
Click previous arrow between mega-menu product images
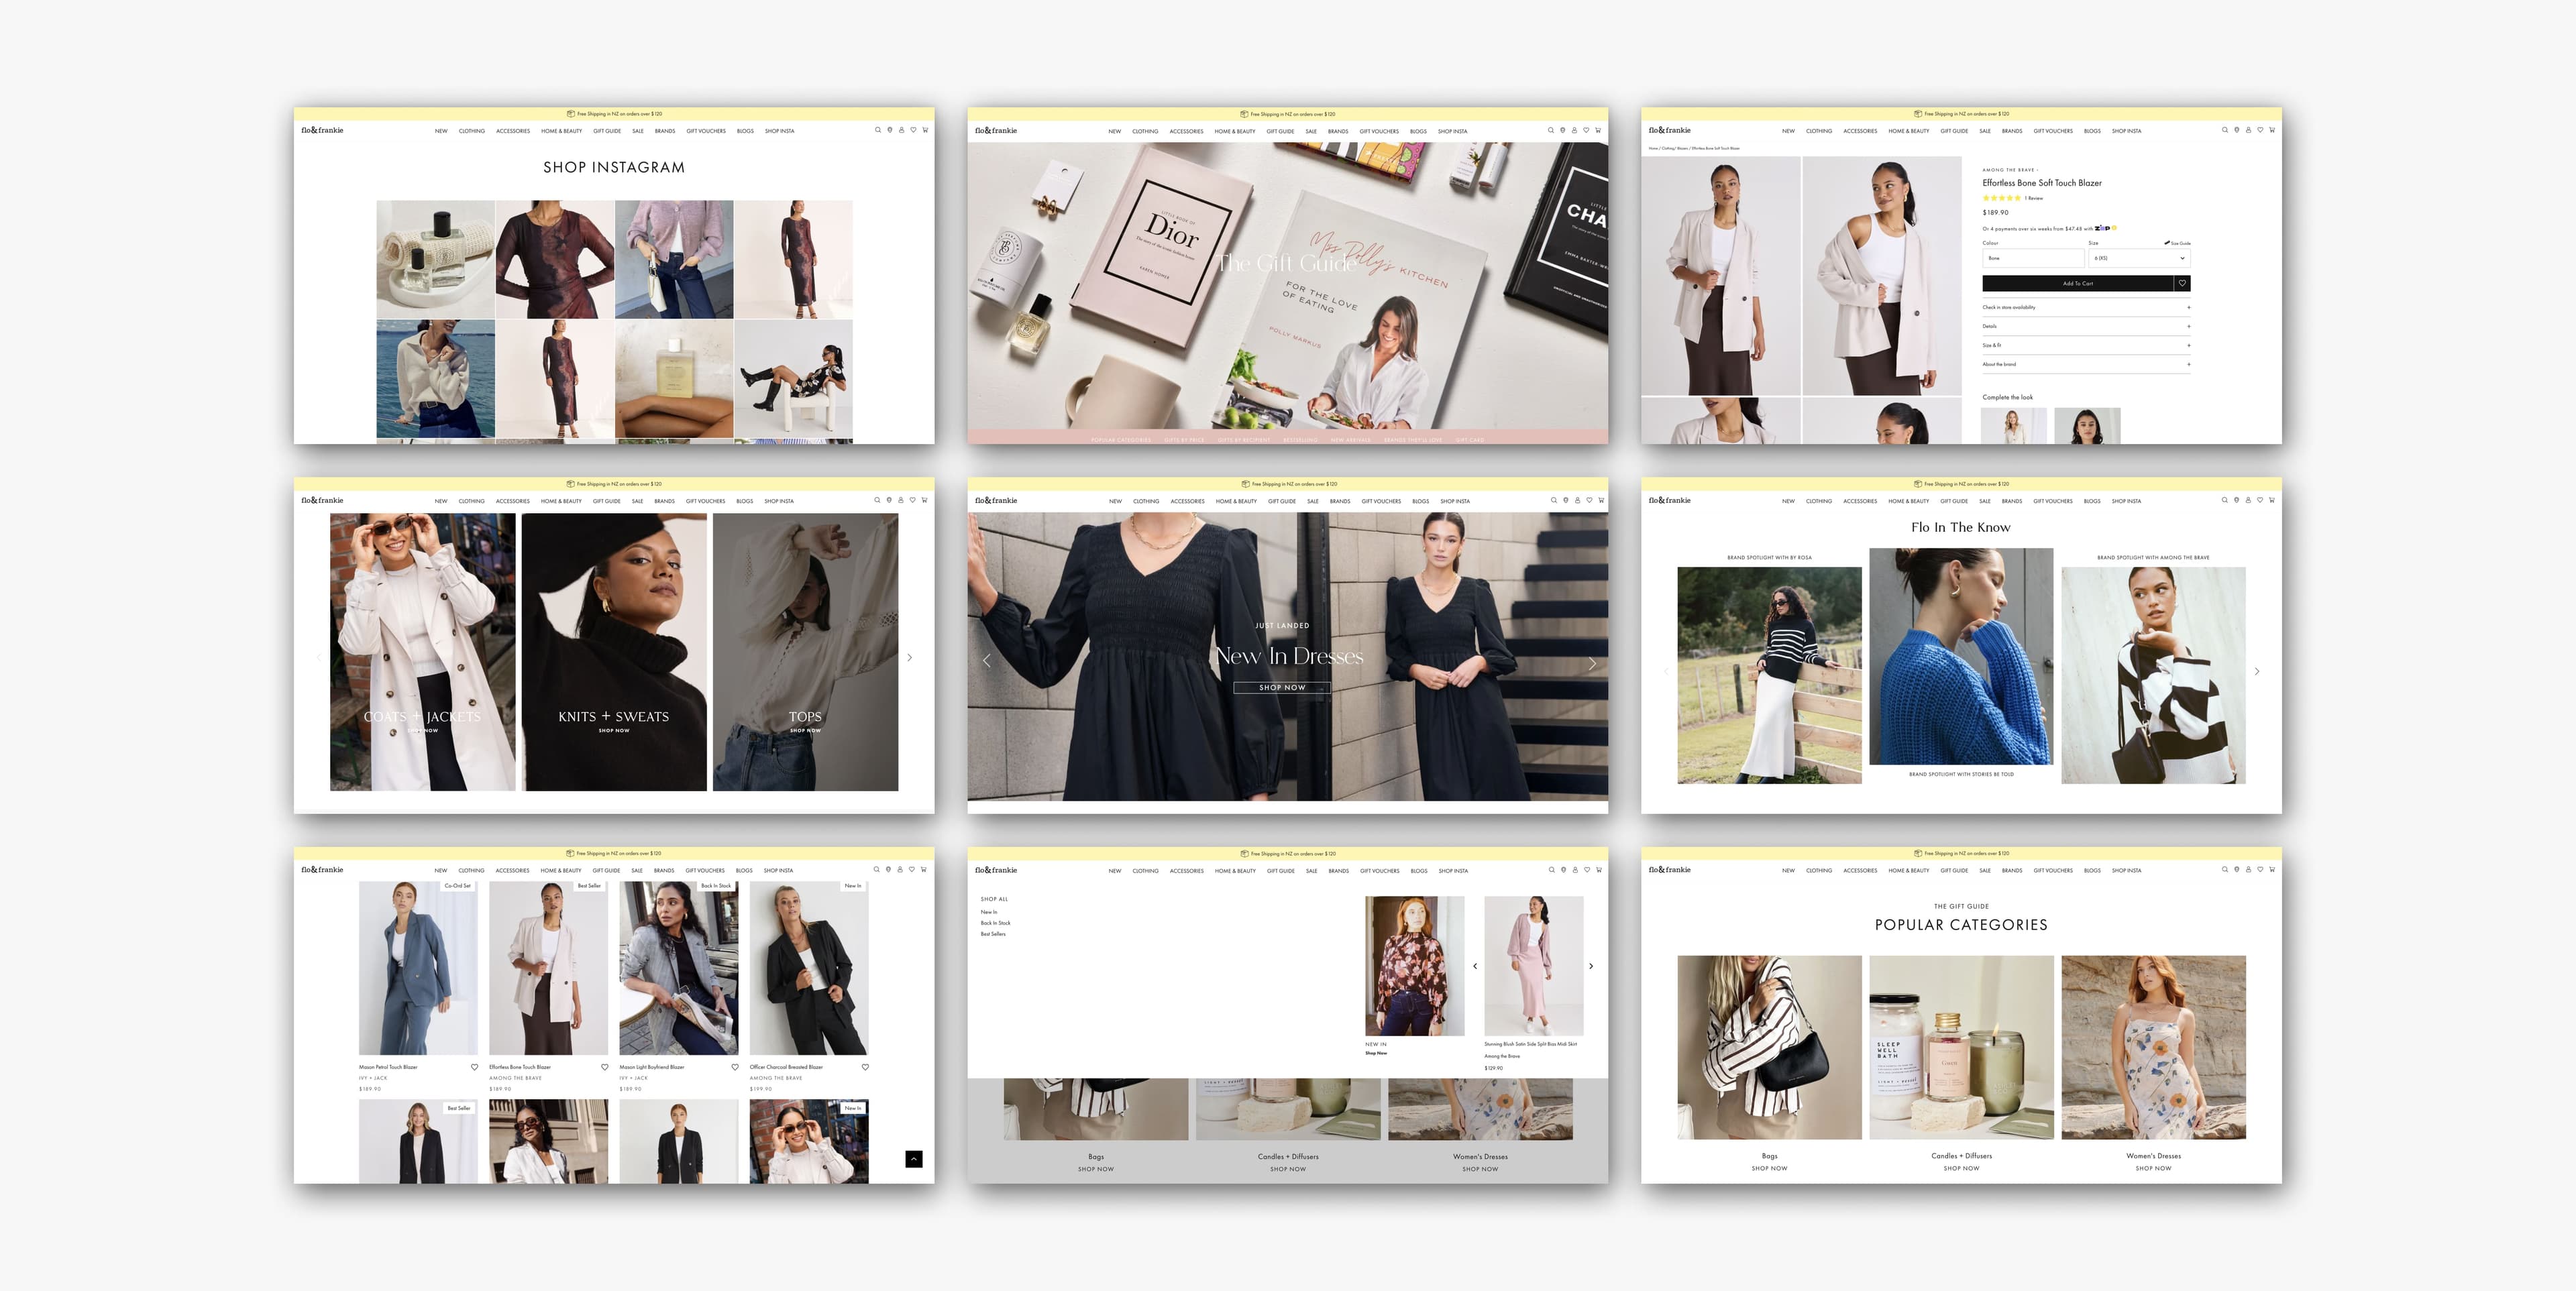click(1475, 966)
